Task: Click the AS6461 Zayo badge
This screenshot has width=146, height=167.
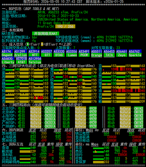Action: point(122,53)
